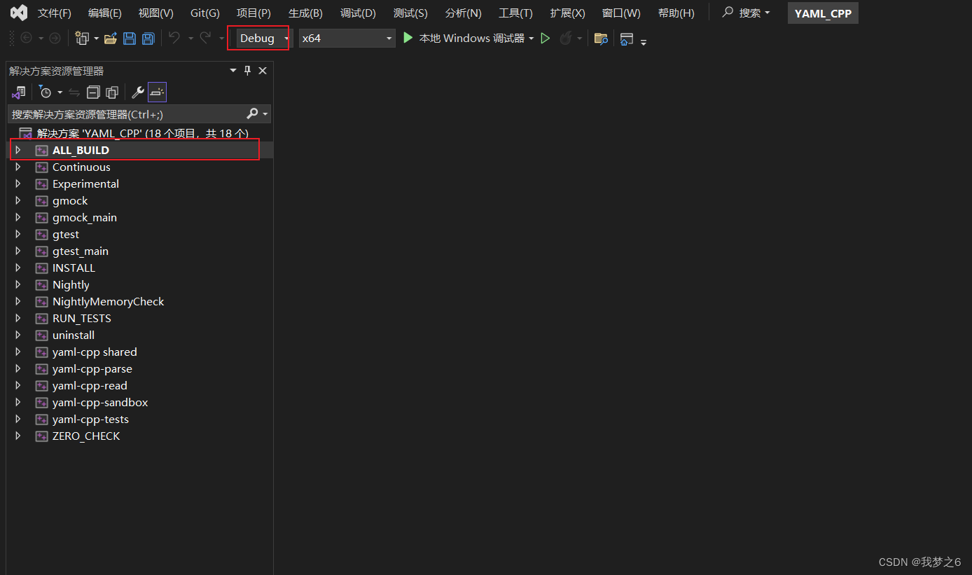This screenshot has height=575, width=972.
Task: Pin the Solution Explorer panel
Action: pyautogui.click(x=247, y=70)
